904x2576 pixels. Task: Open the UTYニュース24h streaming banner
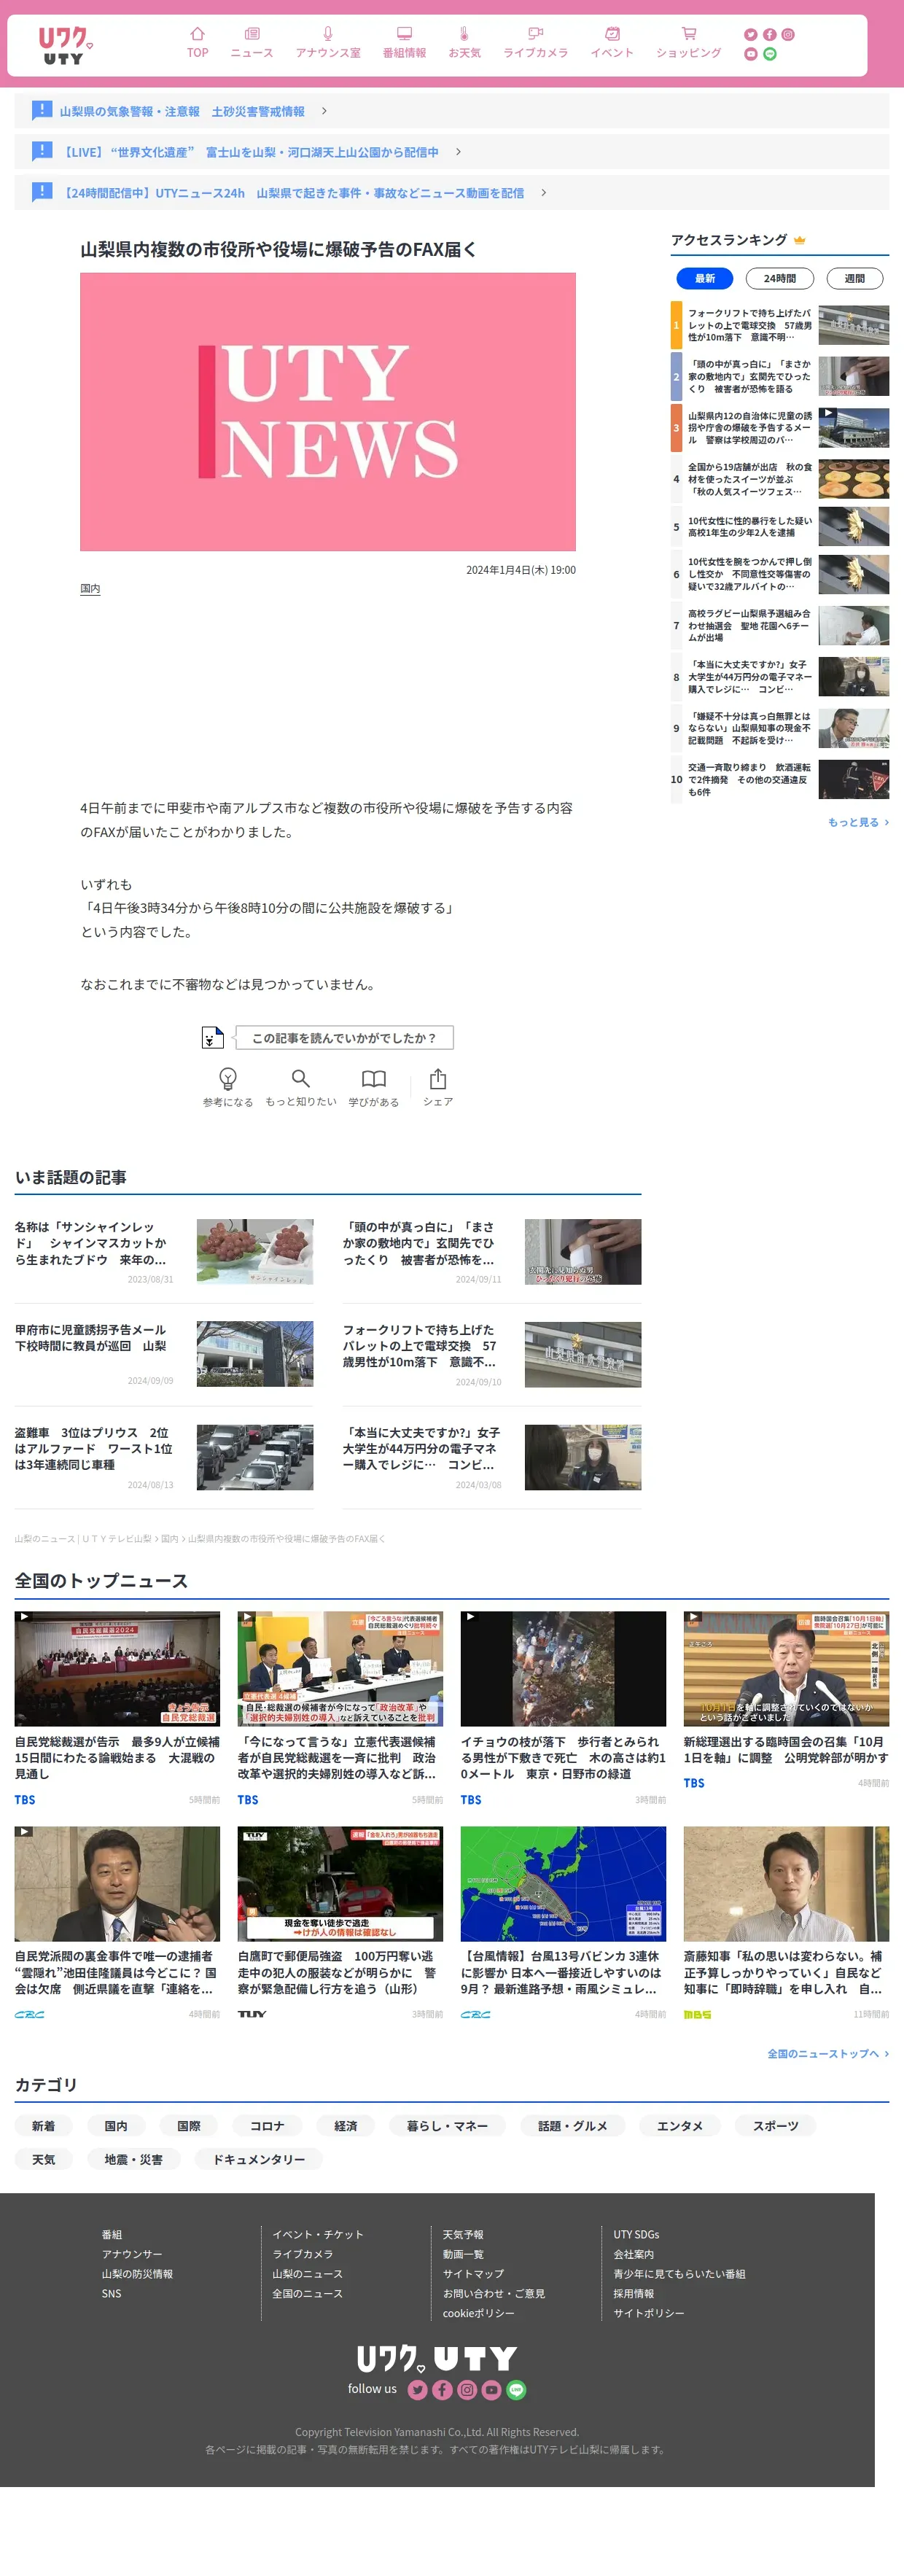451,193
